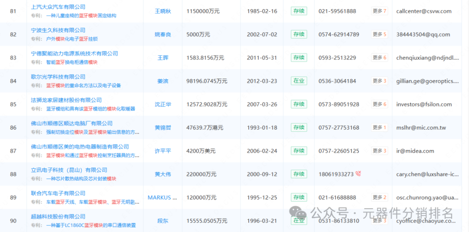Screen dimensions: 469x232
Task: Open company link 歌尔光学科技有限公司
Action: pyautogui.click(x=58, y=77)
